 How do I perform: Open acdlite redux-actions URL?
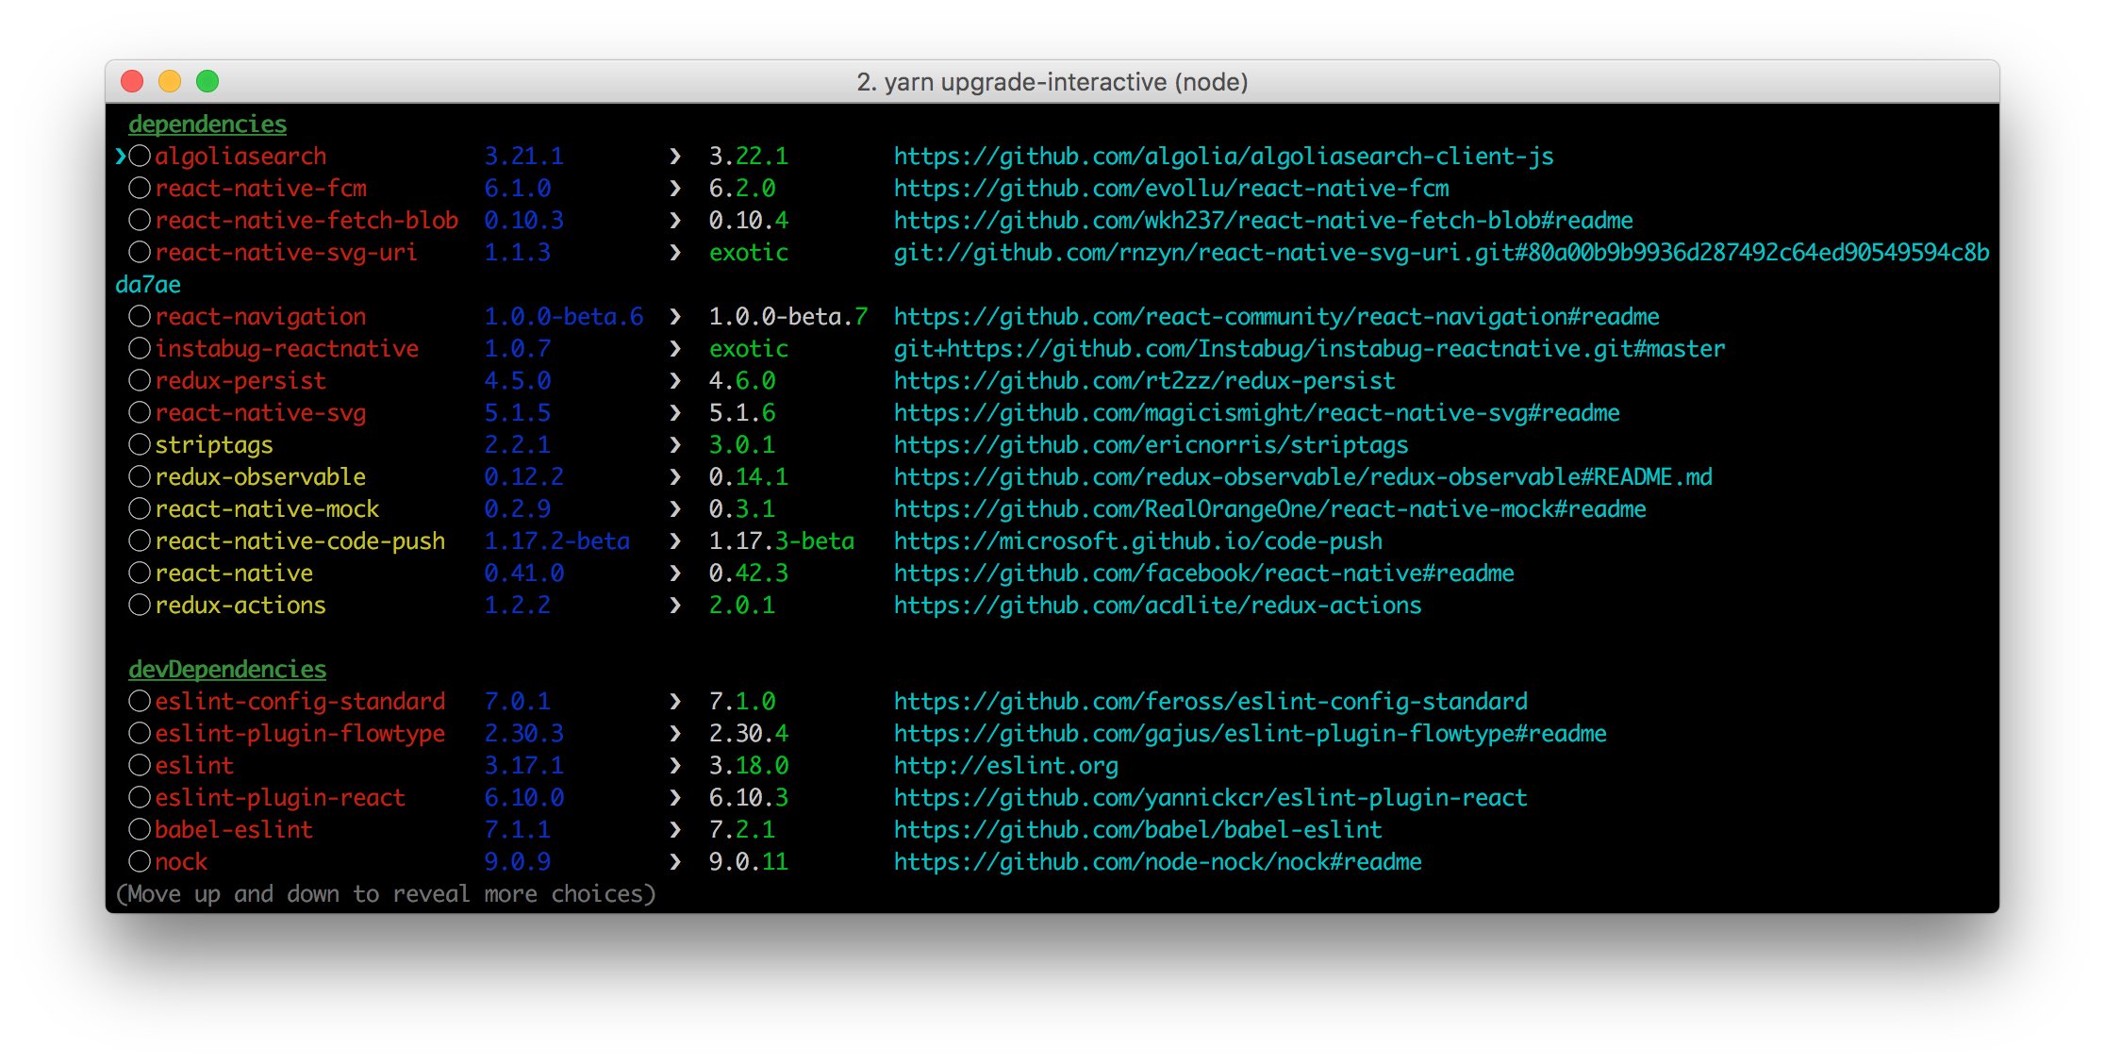tap(1157, 606)
